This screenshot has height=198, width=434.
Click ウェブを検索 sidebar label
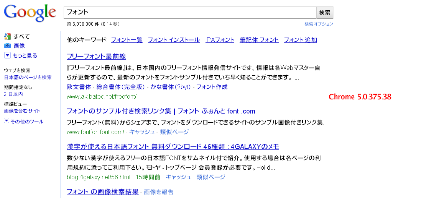tap(17, 71)
